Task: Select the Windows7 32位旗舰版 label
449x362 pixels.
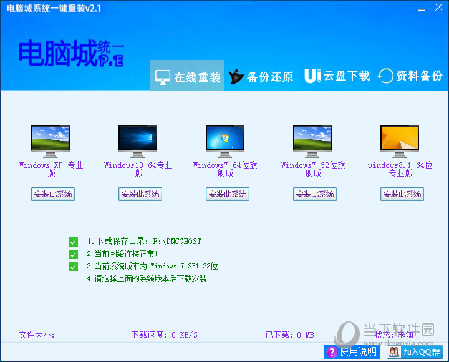Action: point(313,169)
